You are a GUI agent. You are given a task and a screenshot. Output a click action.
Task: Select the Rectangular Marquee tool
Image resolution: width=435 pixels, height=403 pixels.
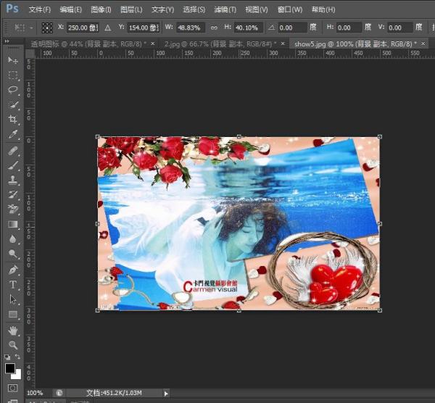pyautogui.click(x=12, y=75)
